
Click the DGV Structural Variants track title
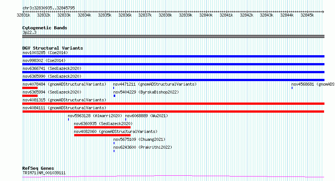point(53,48)
